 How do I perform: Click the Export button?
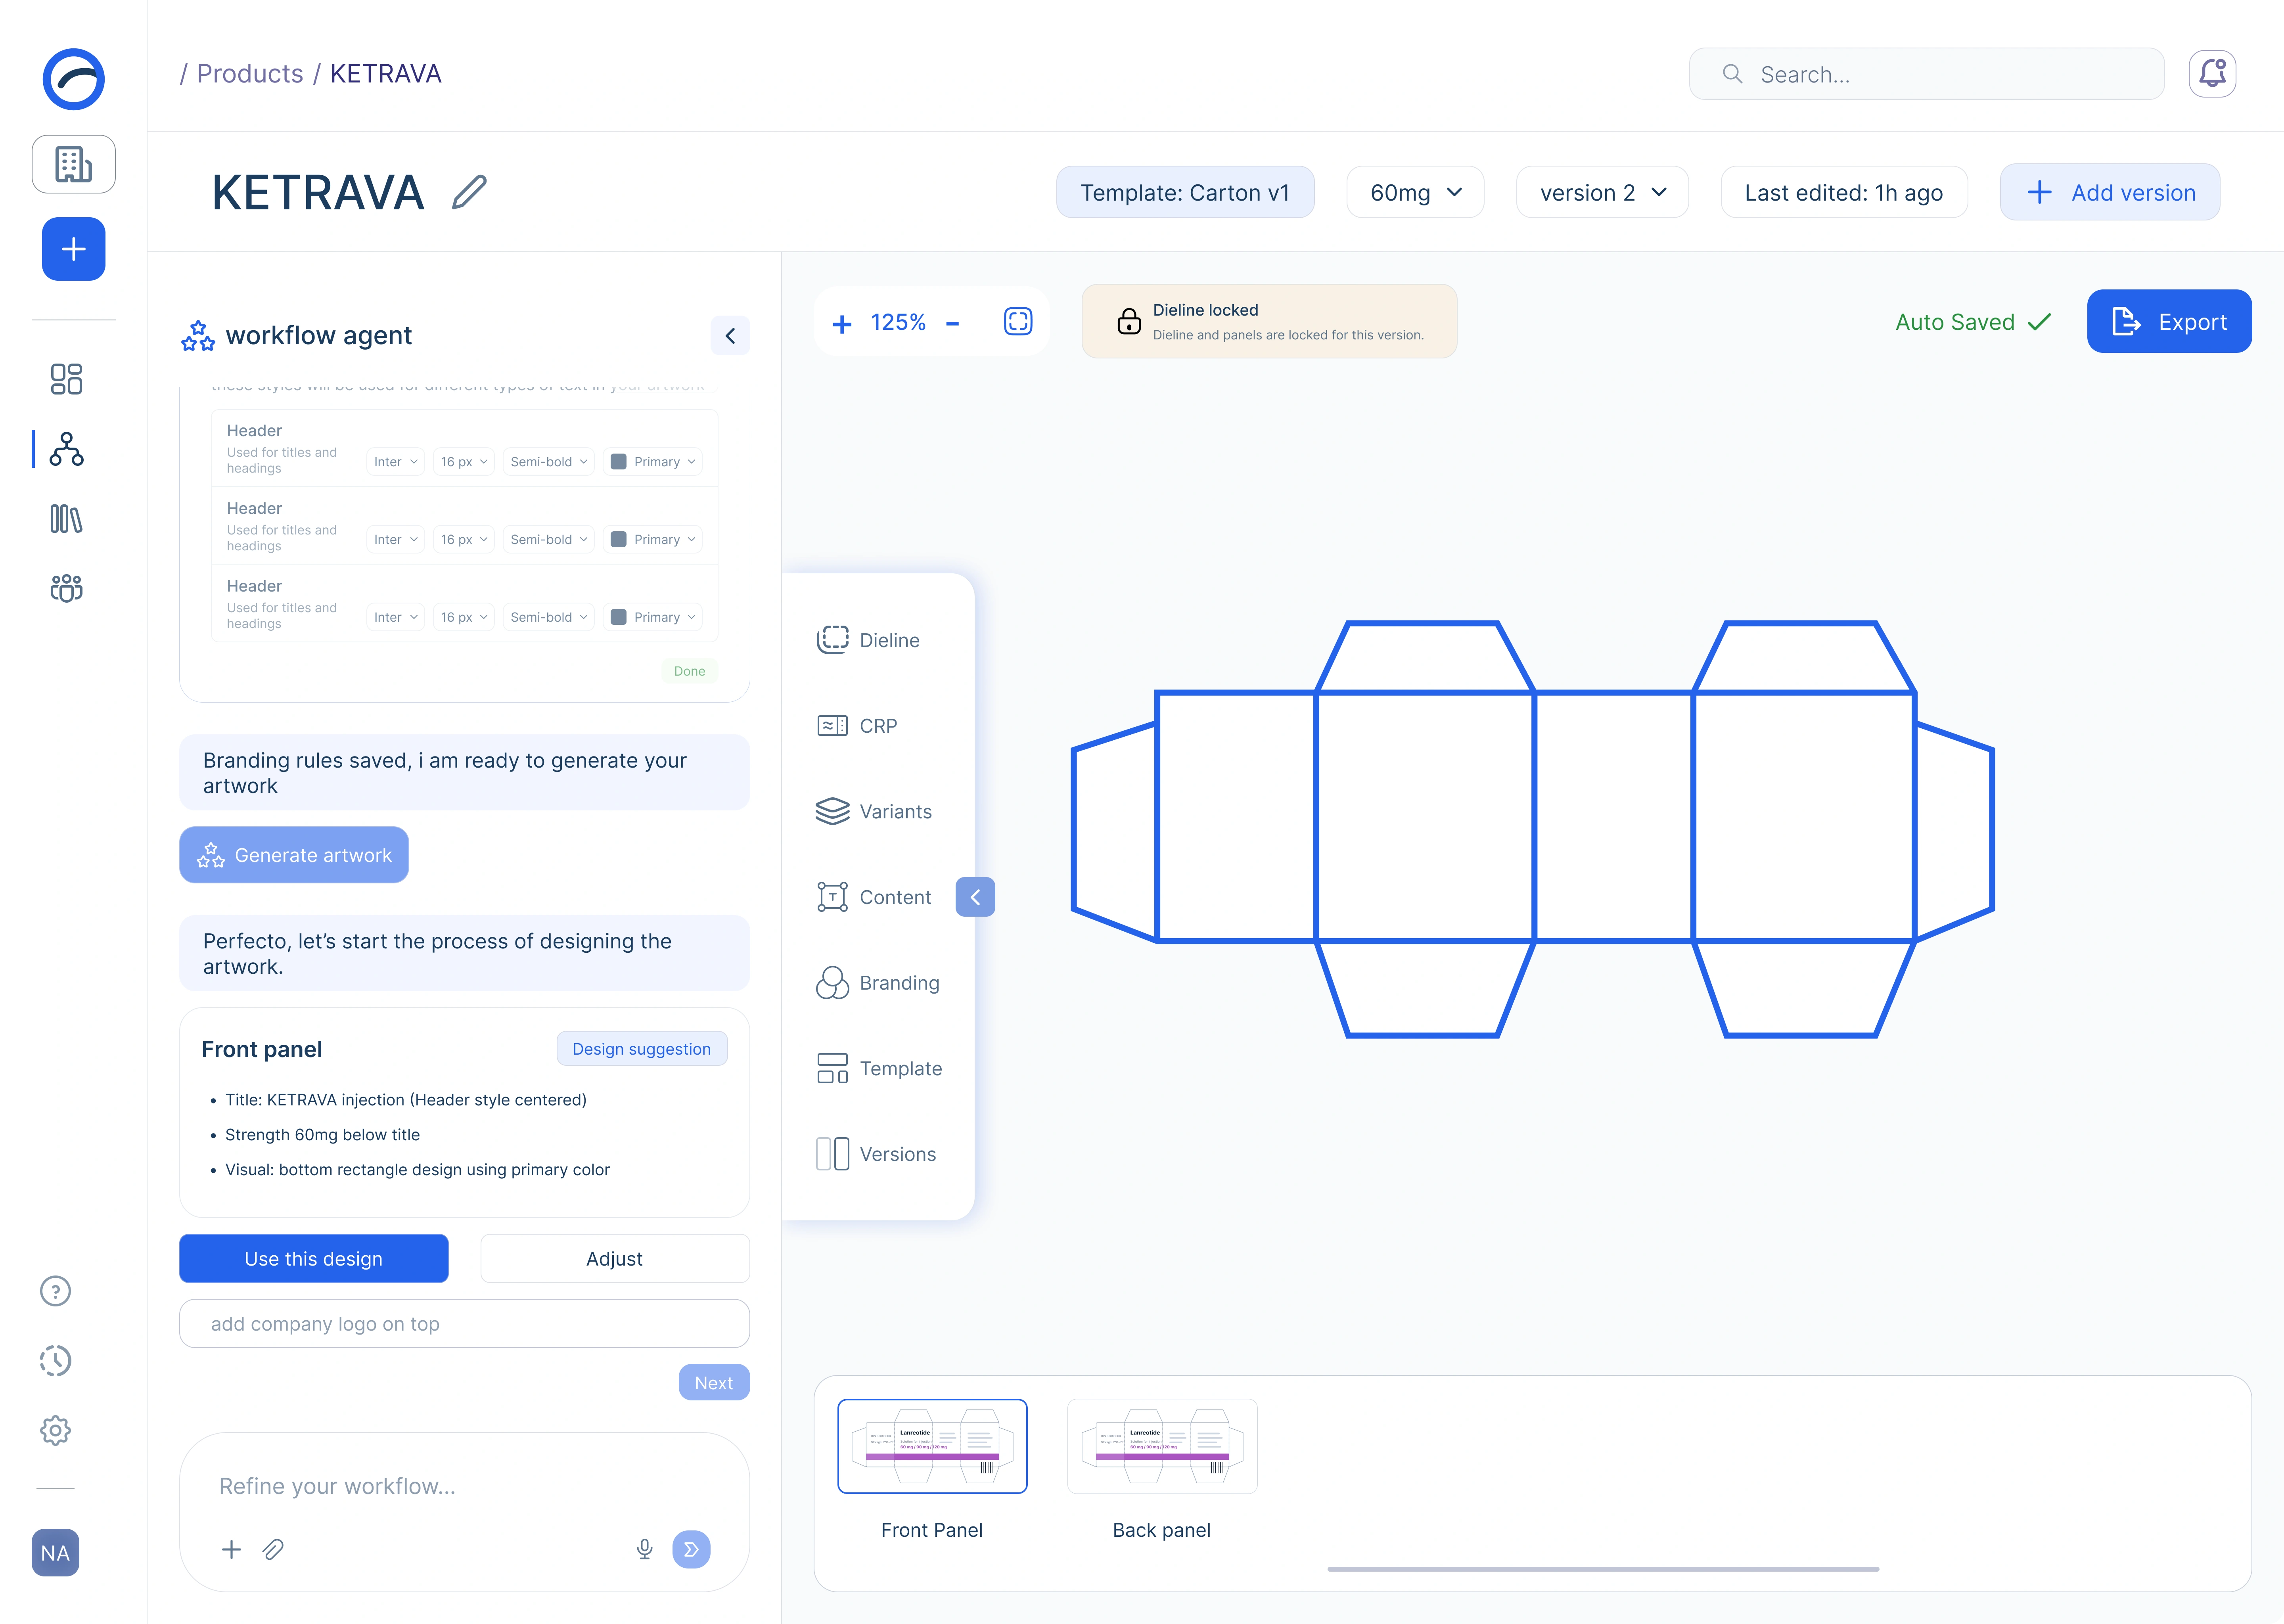(2169, 321)
